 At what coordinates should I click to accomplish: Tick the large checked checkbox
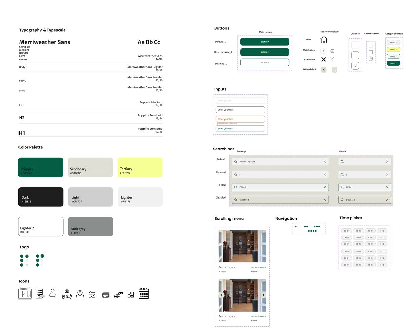click(355, 66)
